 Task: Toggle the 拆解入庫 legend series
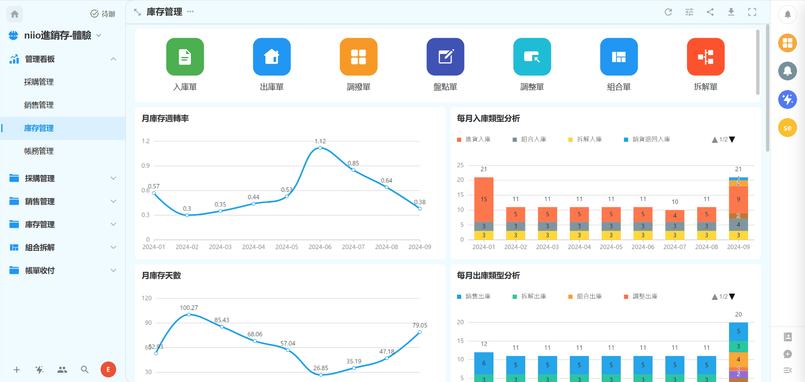(585, 139)
